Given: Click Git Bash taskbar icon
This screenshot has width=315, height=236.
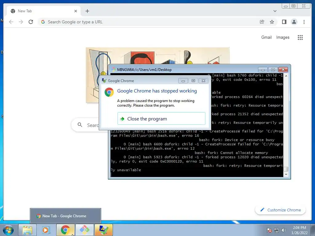Looking at the screenshot, I should (84, 230).
